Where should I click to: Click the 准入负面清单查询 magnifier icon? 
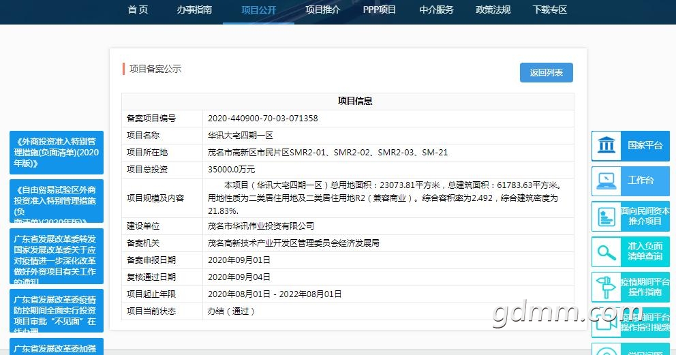606,252
